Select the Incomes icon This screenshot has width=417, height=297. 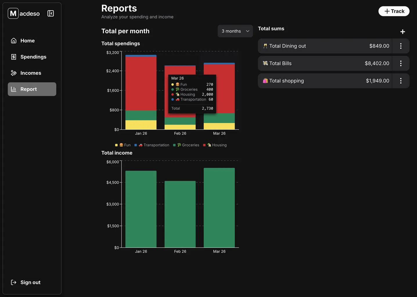click(x=14, y=73)
